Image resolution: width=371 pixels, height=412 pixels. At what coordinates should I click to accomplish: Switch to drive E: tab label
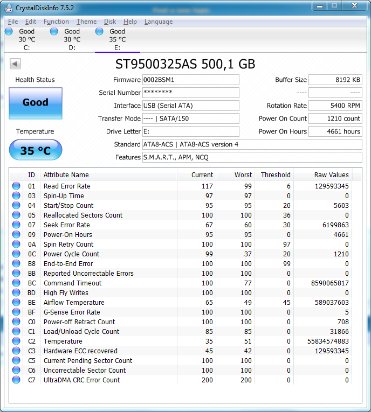[x=118, y=48]
